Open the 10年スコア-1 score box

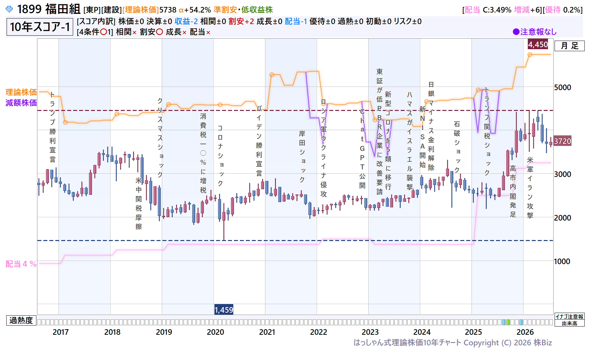click(x=40, y=27)
